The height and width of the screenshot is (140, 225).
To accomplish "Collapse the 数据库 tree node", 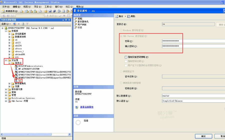I will coord(6,31).
